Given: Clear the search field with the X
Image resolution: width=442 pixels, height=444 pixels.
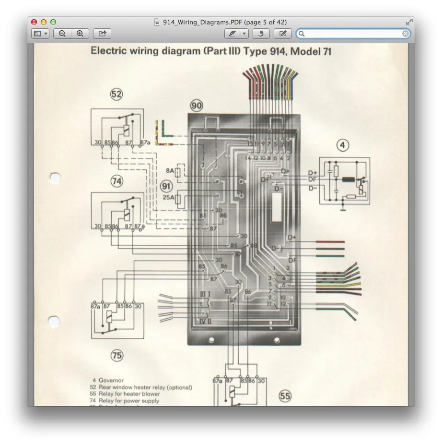Looking at the screenshot, I should pyautogui.click(x=405, y=34).
